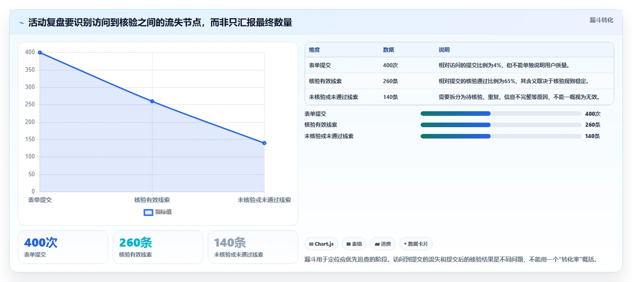
Task: Click the 400 y-axis tick label
Action: click(30, 52)
